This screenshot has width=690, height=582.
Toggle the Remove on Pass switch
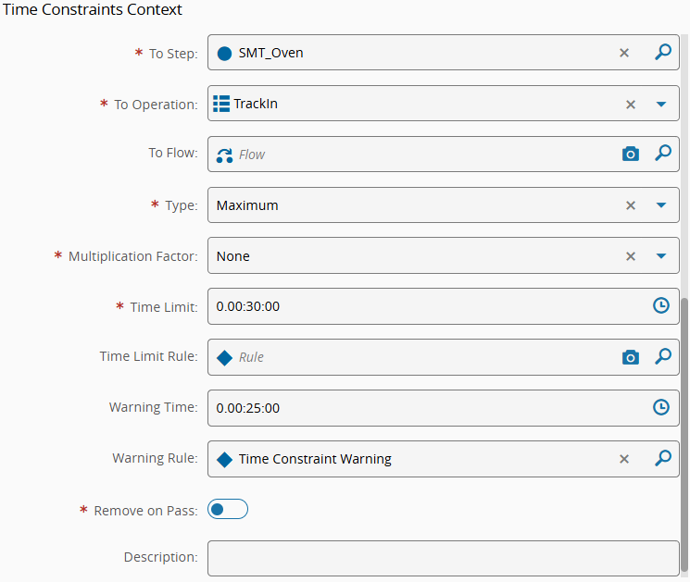[x=228, y=509]
